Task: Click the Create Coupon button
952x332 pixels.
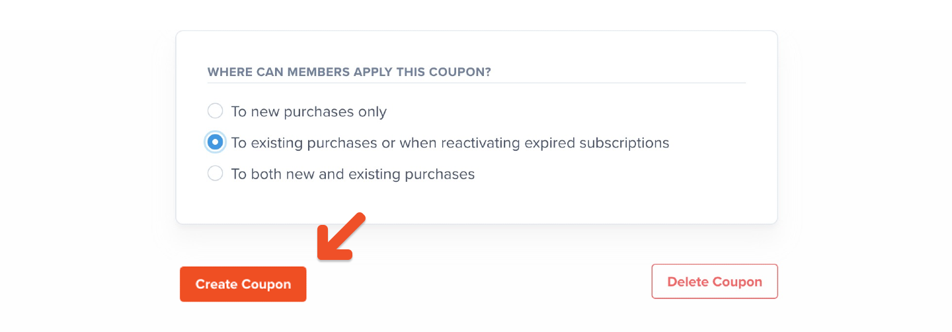Action: click(243, 284)
